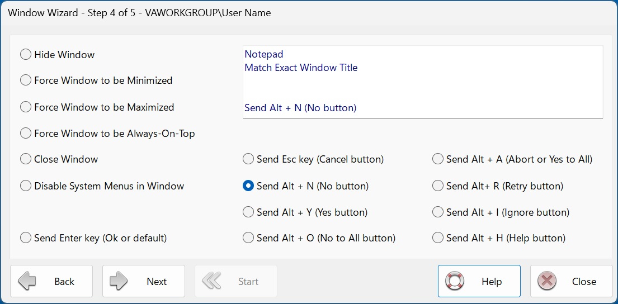Screen dimensions: 618x304
Task: Select Send Alt + I (Ignore button)
Action: 501,212
